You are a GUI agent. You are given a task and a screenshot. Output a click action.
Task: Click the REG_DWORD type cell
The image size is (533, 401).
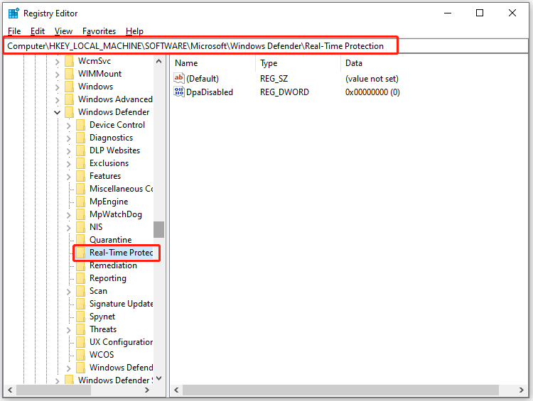point(284,92)
